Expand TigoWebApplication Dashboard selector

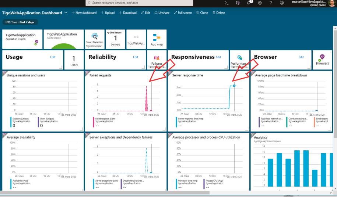click(x=66, y=12)
